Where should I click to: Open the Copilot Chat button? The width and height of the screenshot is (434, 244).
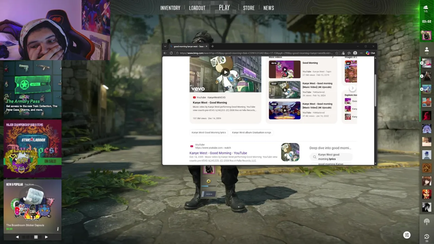tap(370, 53)
